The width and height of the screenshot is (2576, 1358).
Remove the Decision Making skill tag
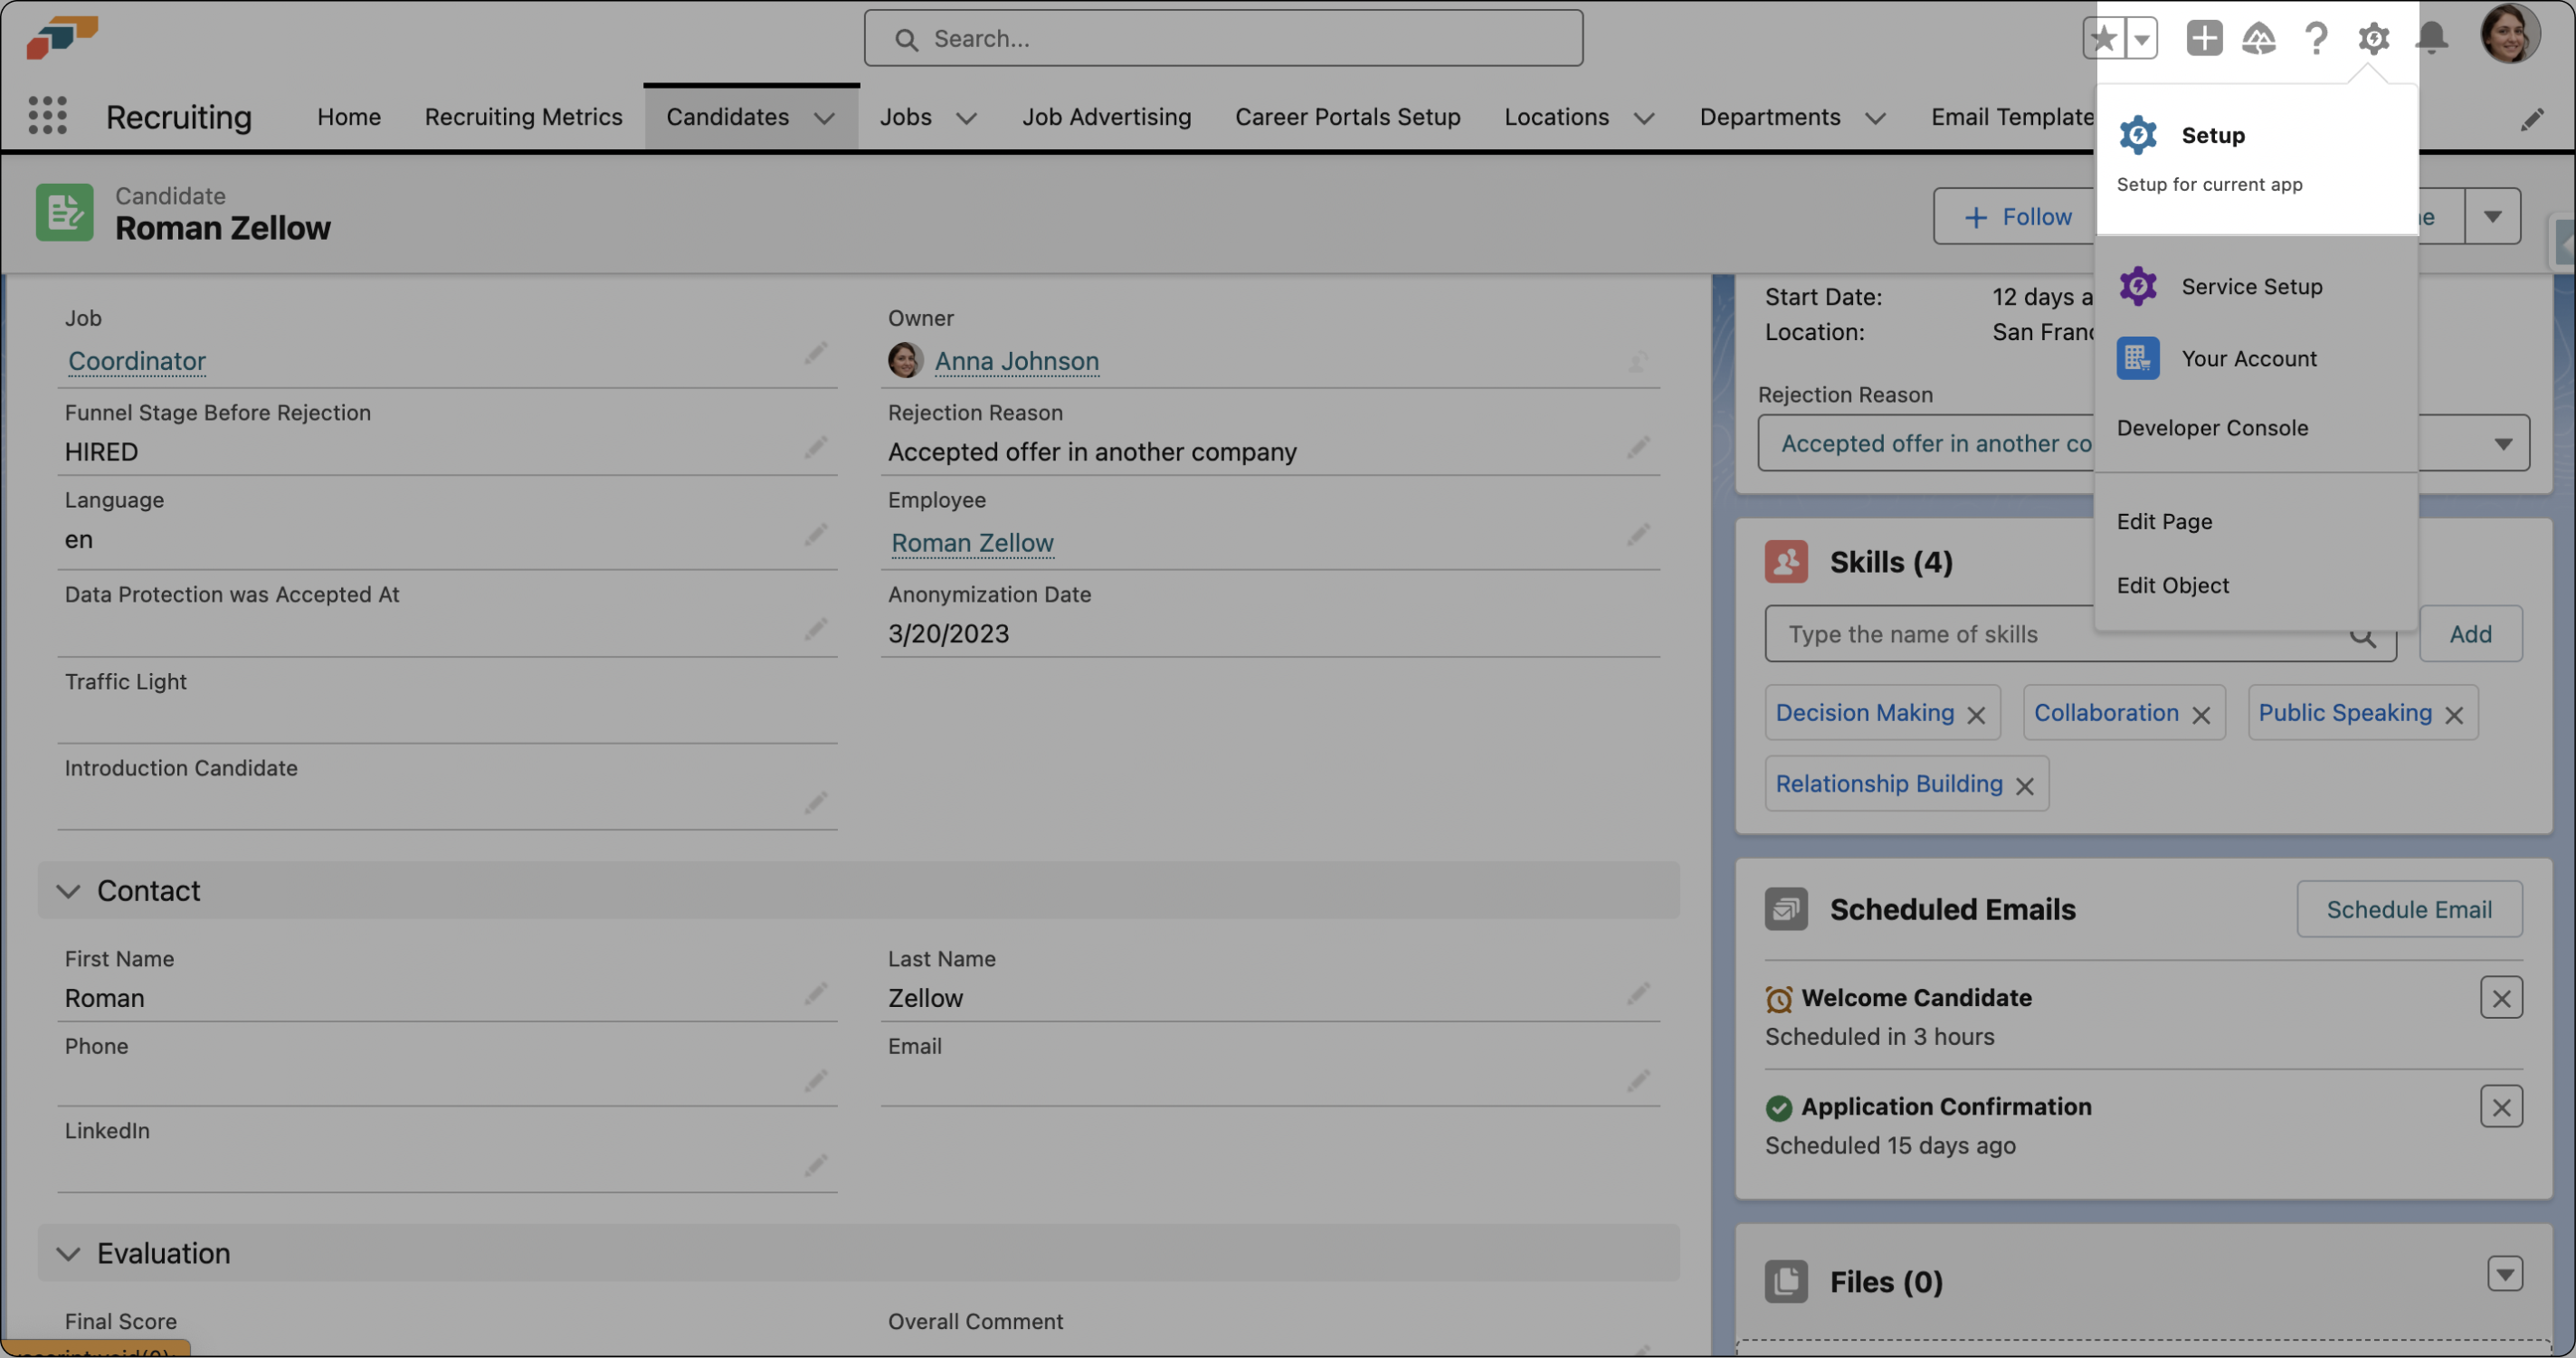[1976, 715]
